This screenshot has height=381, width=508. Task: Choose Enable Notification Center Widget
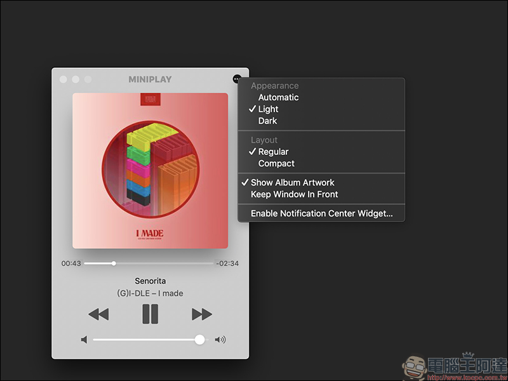pyautogui.click(x=321, y=213)
